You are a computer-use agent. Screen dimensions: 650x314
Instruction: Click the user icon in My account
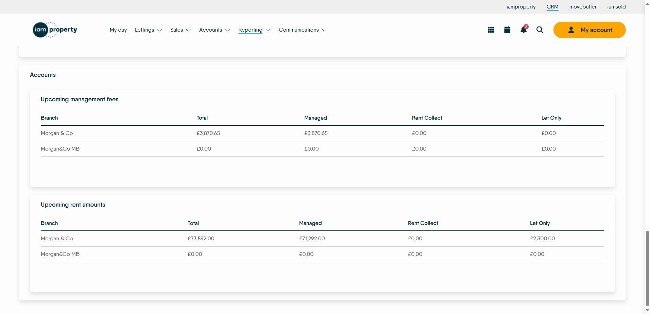pyautogui.click(x=571, y=30)
